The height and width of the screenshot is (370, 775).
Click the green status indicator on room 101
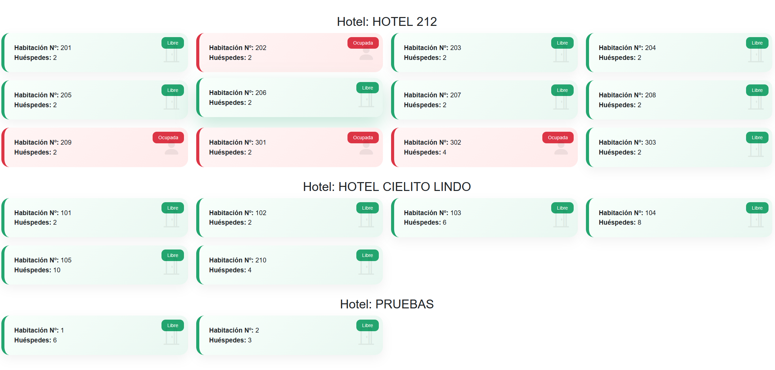(172, 208)
